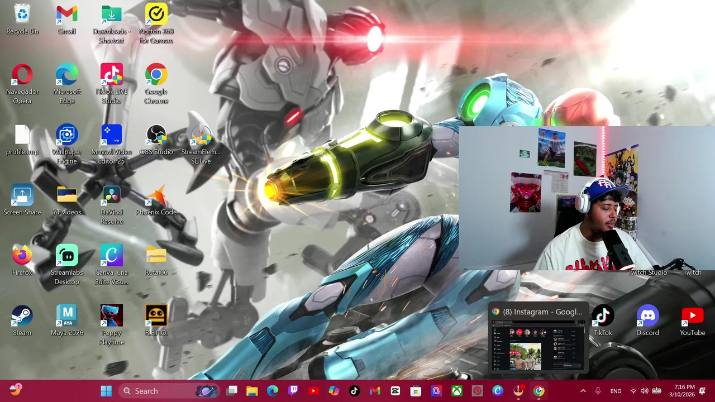Open the YT videos folder
The image size is (715, 402).
(x=67, y=200)
